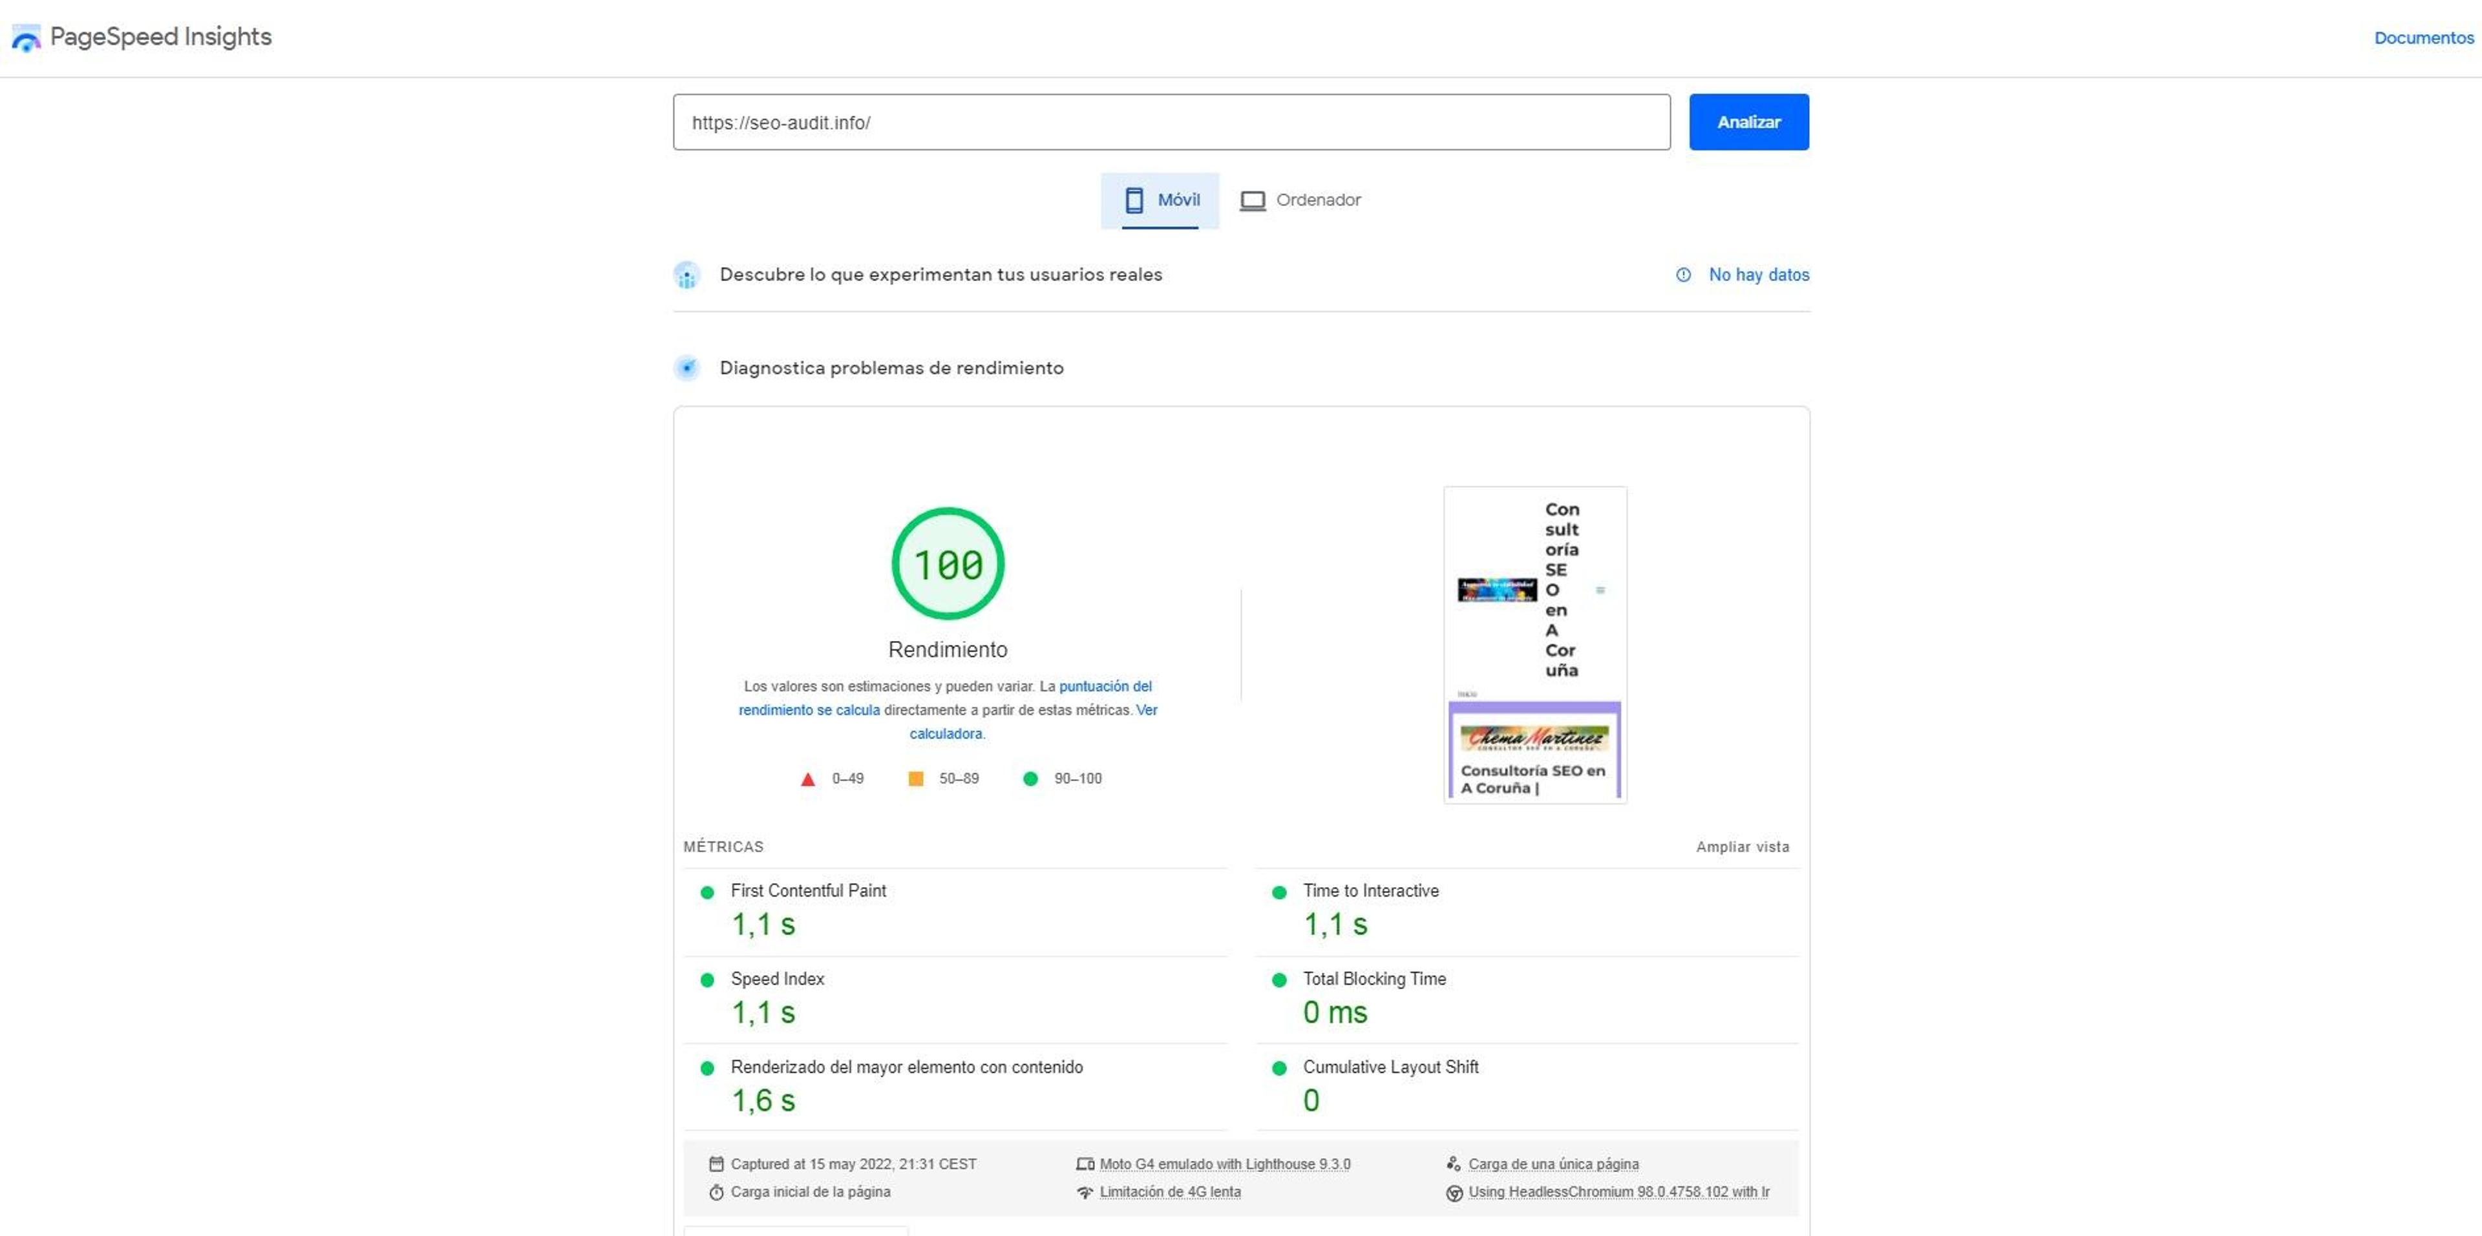Click the PageSpeed Insights logo icon
The height and width of the screenshot is (1236, 2482).
(x=26, y=37)
